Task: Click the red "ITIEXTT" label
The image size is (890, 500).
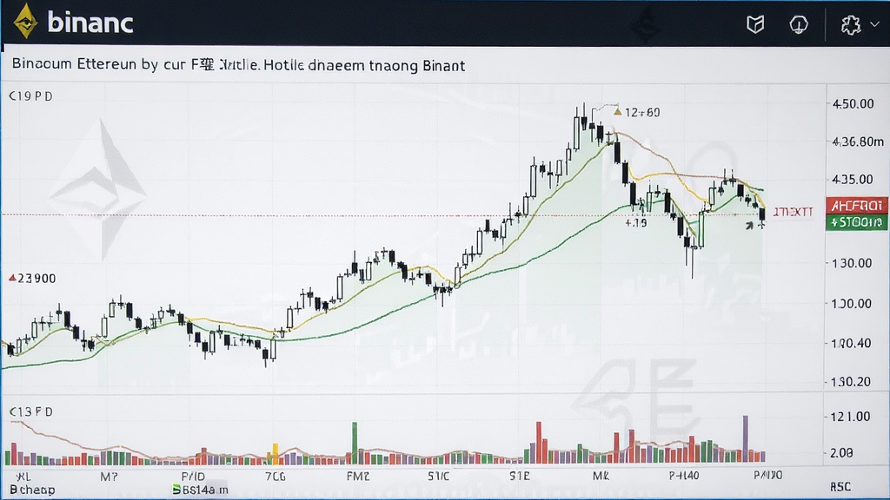Action: pos(793,212)
